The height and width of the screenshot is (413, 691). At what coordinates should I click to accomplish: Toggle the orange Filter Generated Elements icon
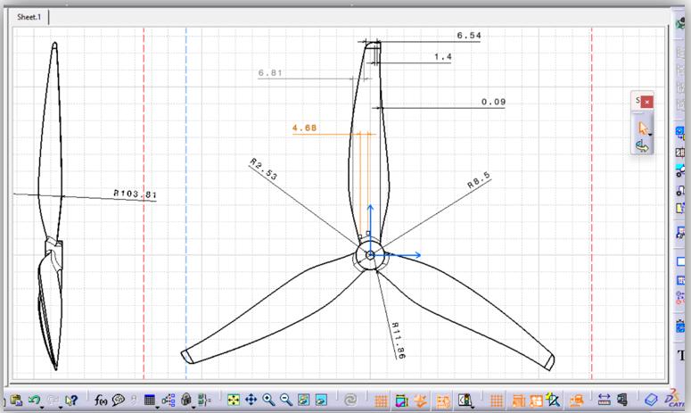tap(443, 401)
